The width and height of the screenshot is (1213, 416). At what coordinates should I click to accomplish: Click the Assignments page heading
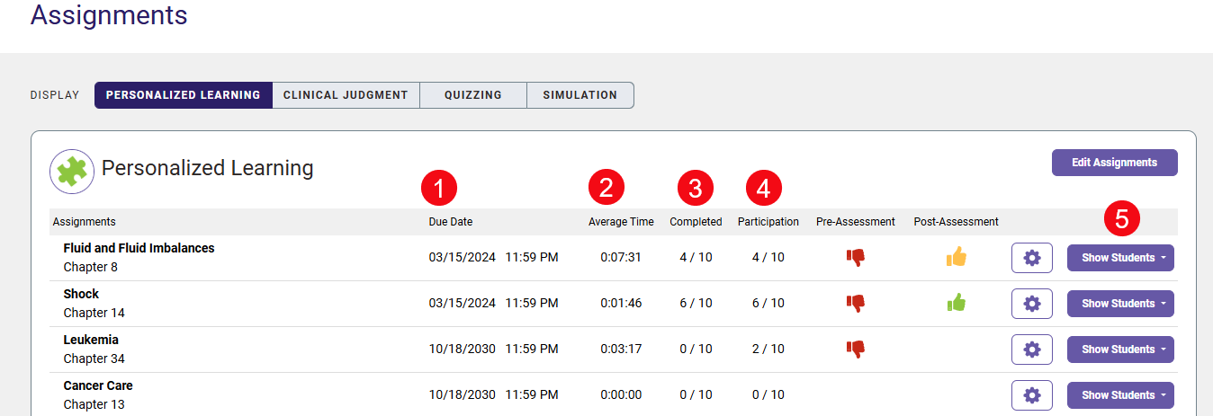click(x=109, y=15)
